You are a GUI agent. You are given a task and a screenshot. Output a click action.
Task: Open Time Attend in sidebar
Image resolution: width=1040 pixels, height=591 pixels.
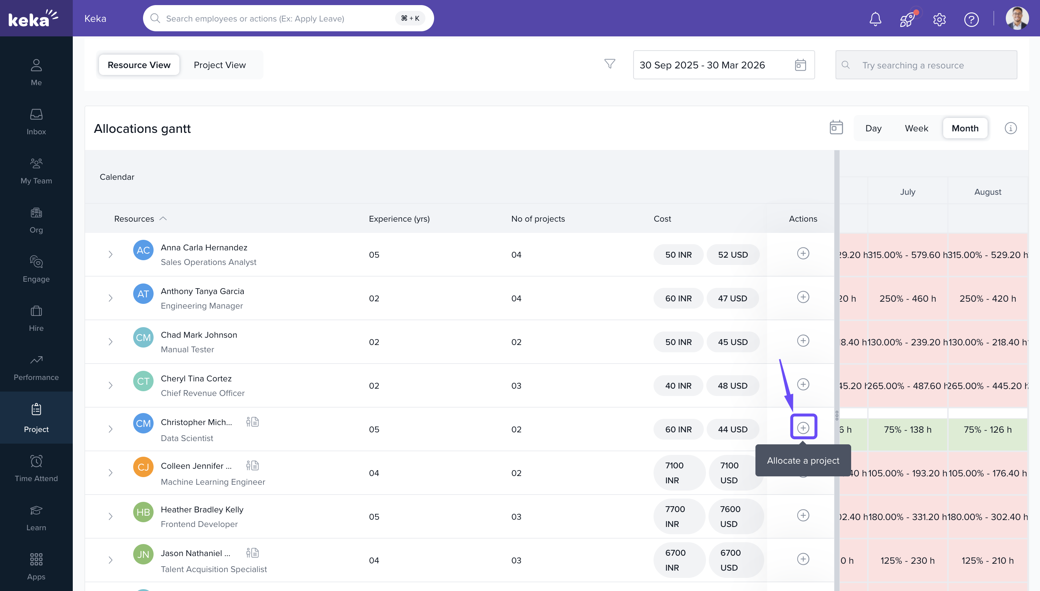[36, 468]
